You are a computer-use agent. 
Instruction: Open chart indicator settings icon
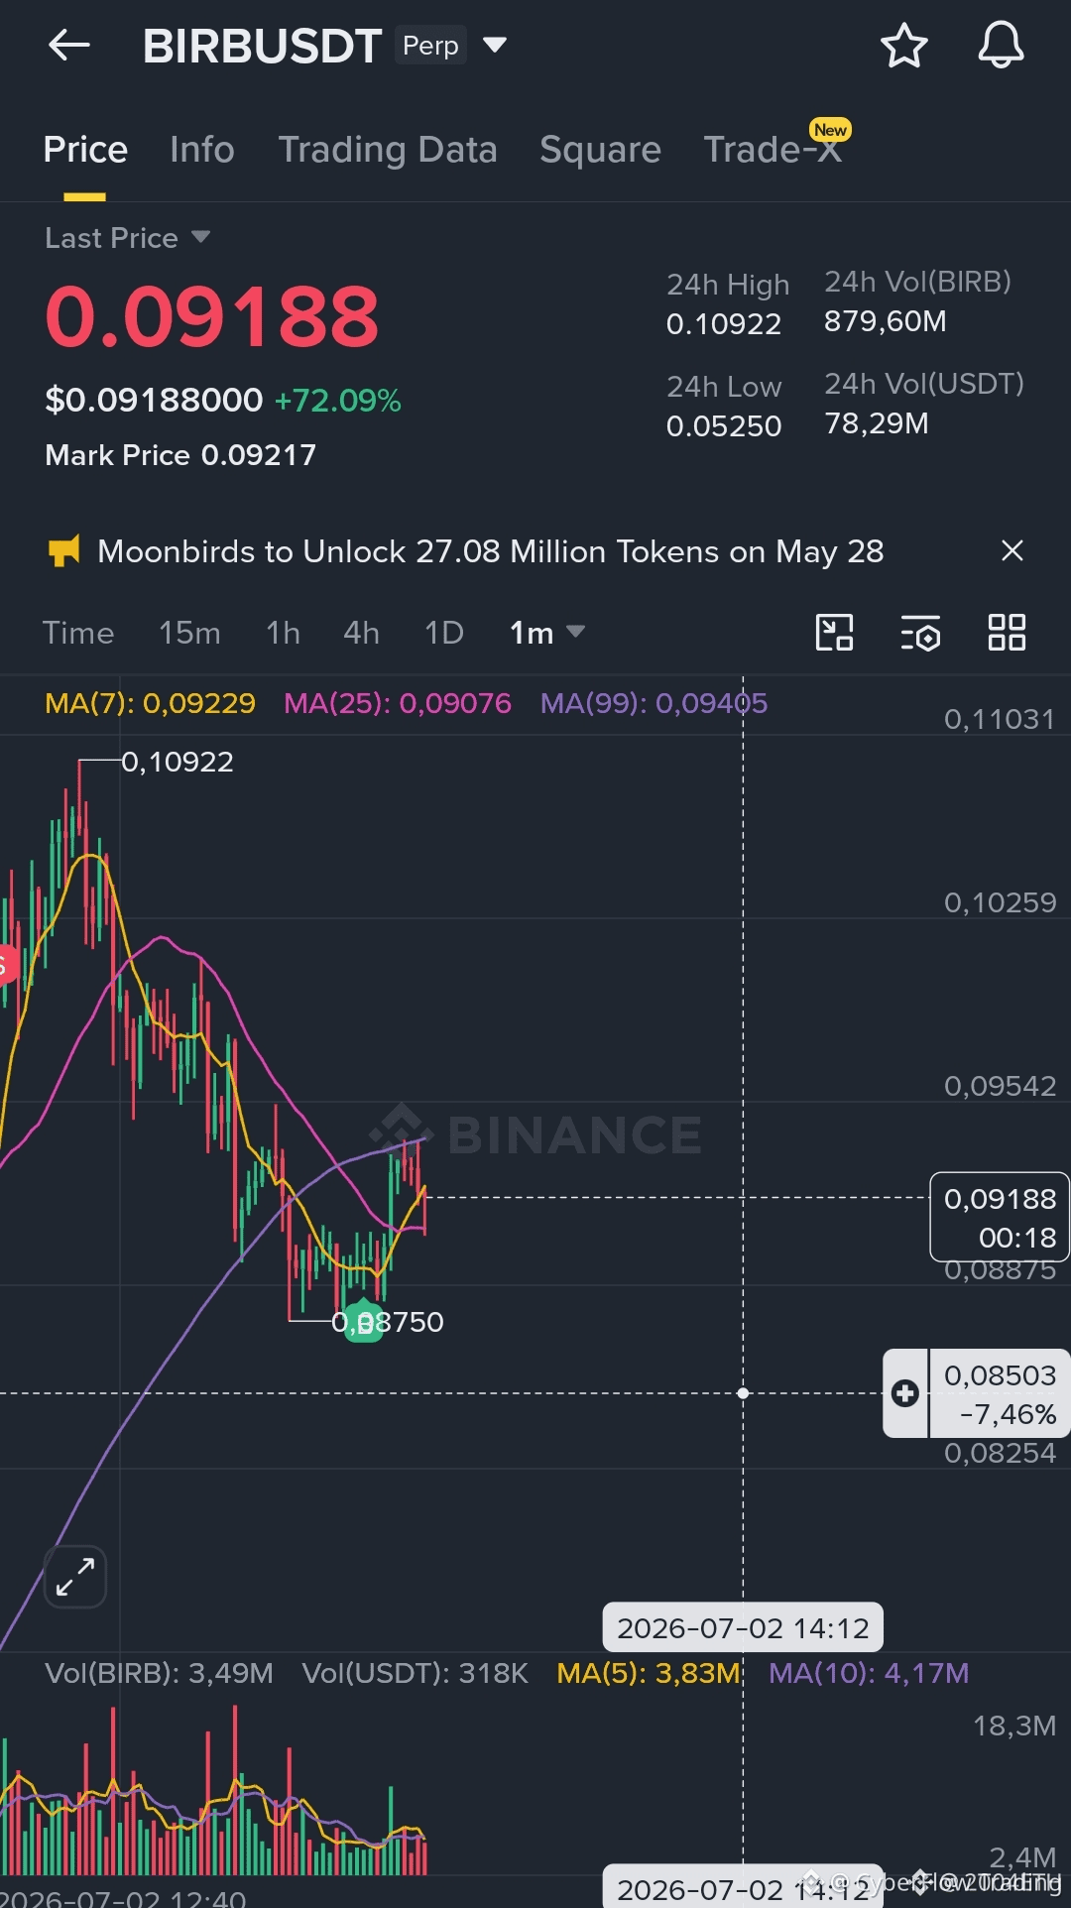pyautogui.click(x=920, y=633)
